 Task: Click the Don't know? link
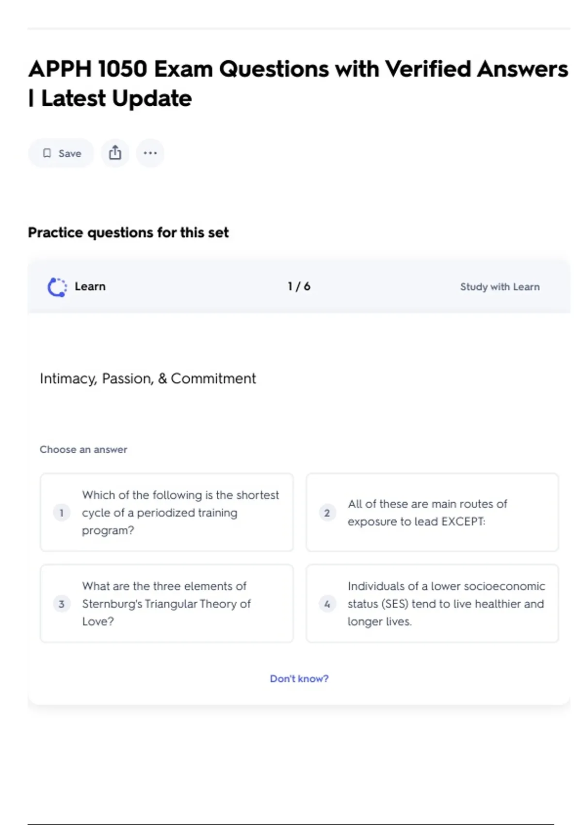click(x=299, y=679)
